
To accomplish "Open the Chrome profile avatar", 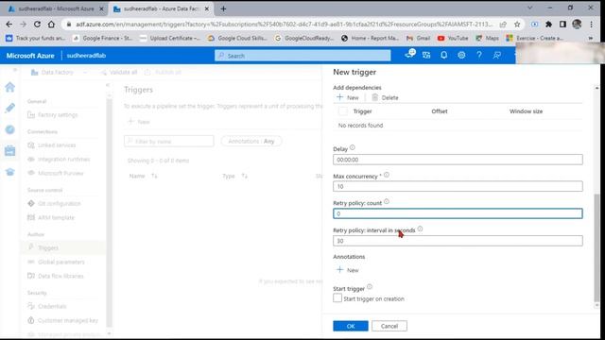I will pos(577,25).
